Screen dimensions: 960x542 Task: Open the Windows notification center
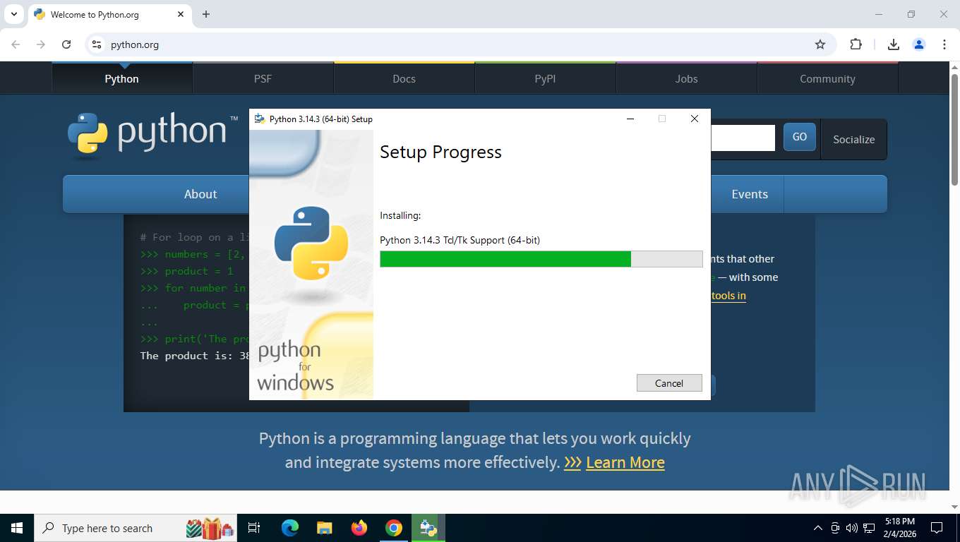click(x=937, y=528)
